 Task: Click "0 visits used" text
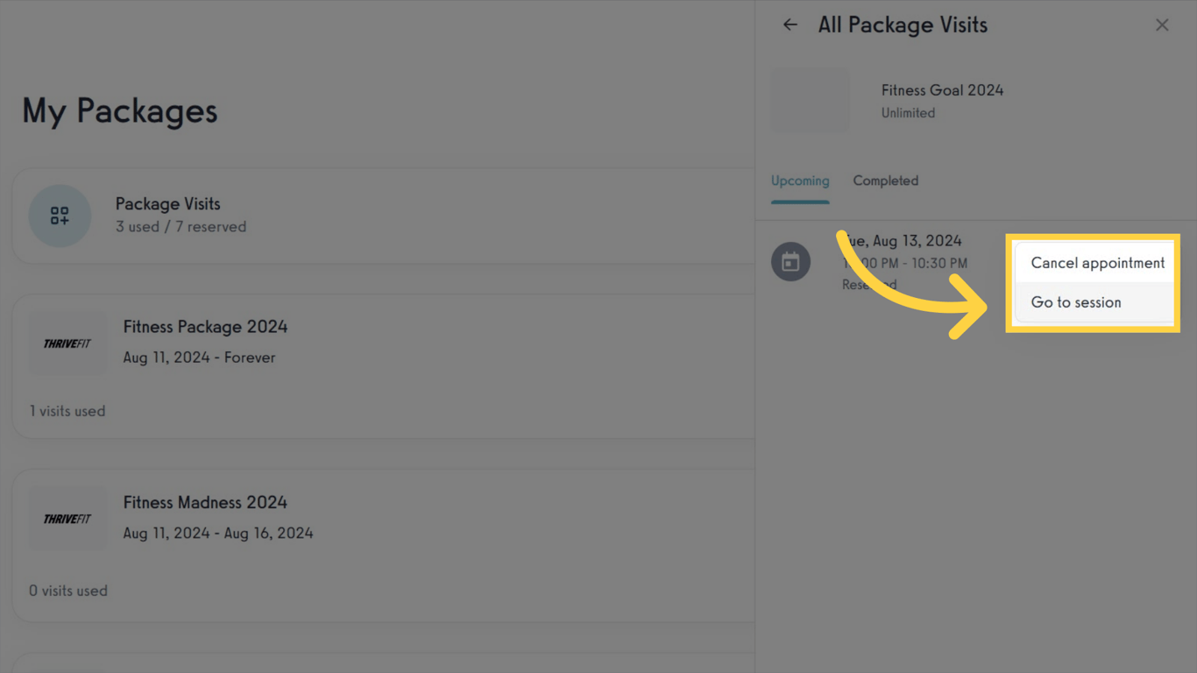[68, 591]
